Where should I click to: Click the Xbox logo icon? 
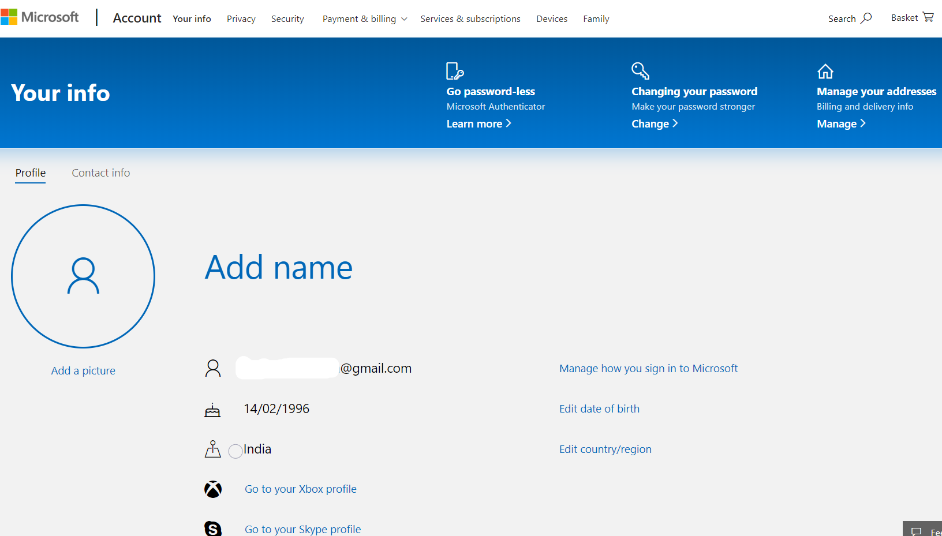click(x=213, y=489)
